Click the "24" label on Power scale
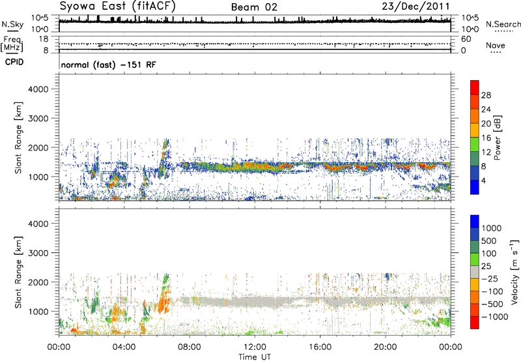Screen dimensions: 521x361 486,109
